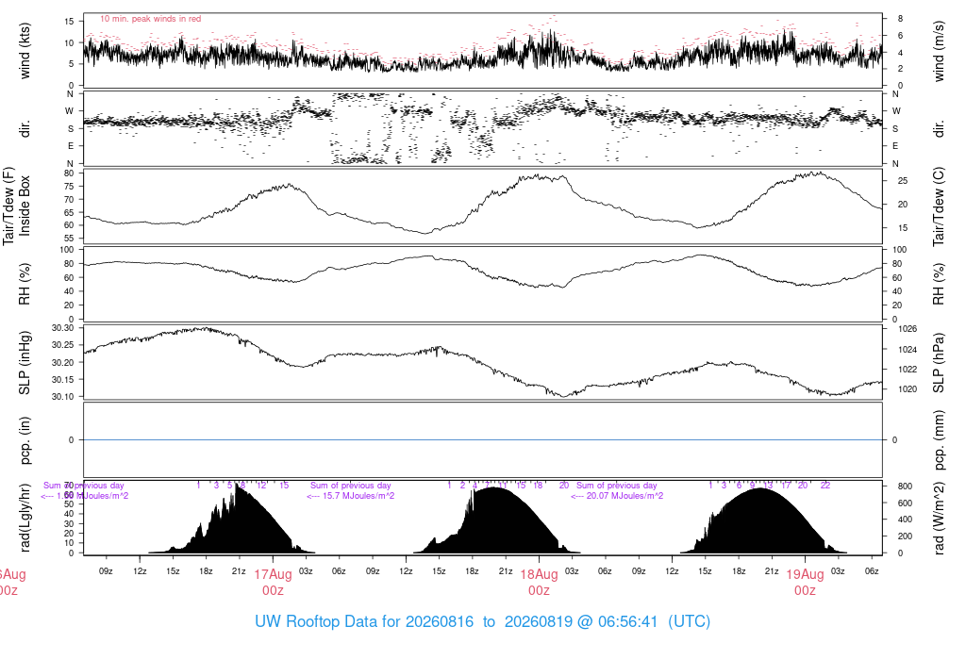The height and width of the screenshot is (660, 966).
Task: Click the '1020' hPa tick label
Action: pyautogui.click(x=908, y=389)
